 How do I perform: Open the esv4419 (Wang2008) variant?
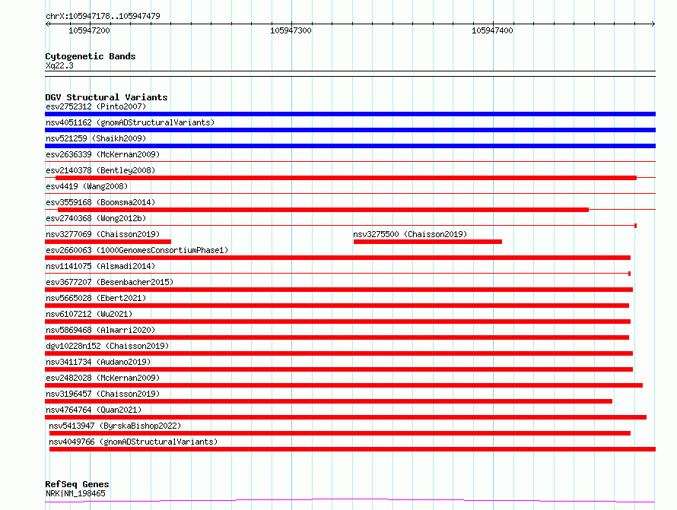[87, 186]
